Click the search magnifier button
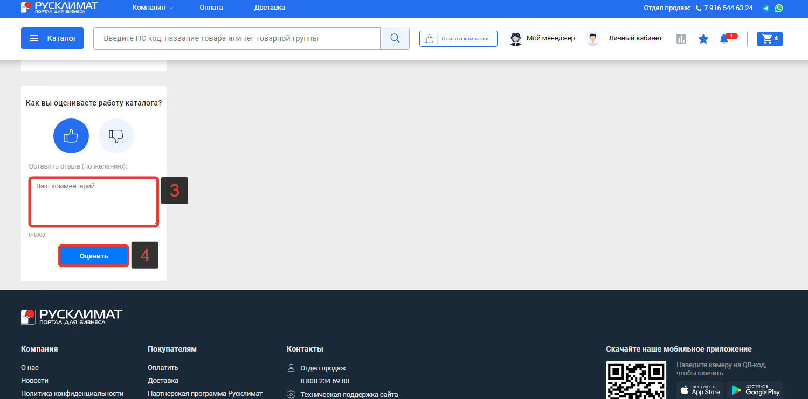 pyautogui.click(x=395, y=38)
